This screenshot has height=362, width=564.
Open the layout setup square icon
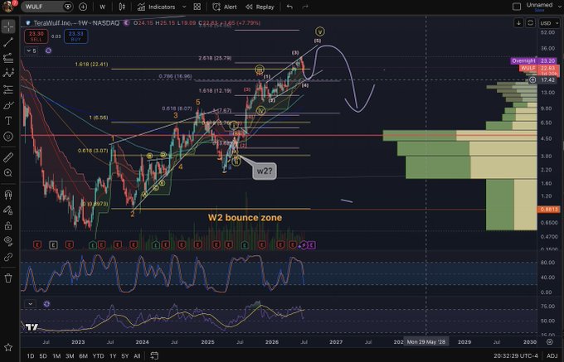[517, 6]
